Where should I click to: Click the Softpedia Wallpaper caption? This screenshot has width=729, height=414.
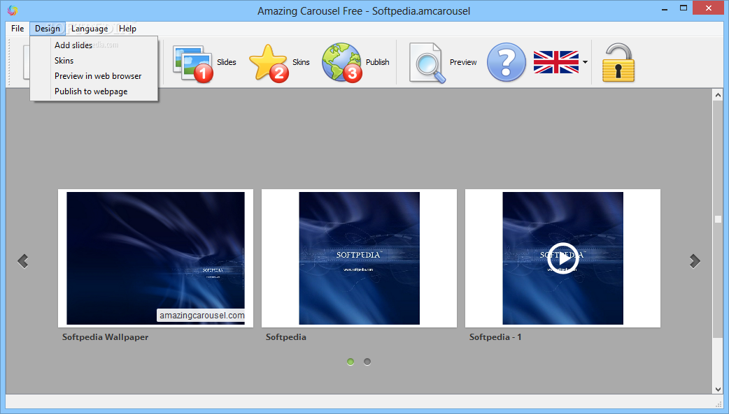(105, 337)
